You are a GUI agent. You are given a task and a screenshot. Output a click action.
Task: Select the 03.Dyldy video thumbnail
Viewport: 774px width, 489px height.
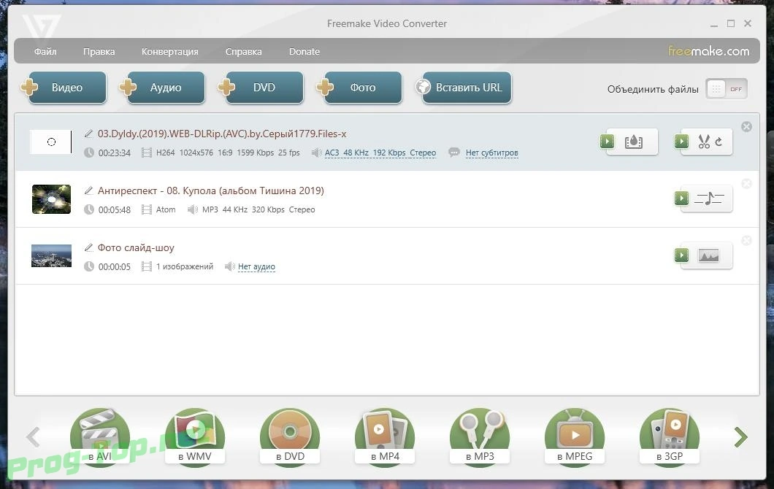(51, 142)
